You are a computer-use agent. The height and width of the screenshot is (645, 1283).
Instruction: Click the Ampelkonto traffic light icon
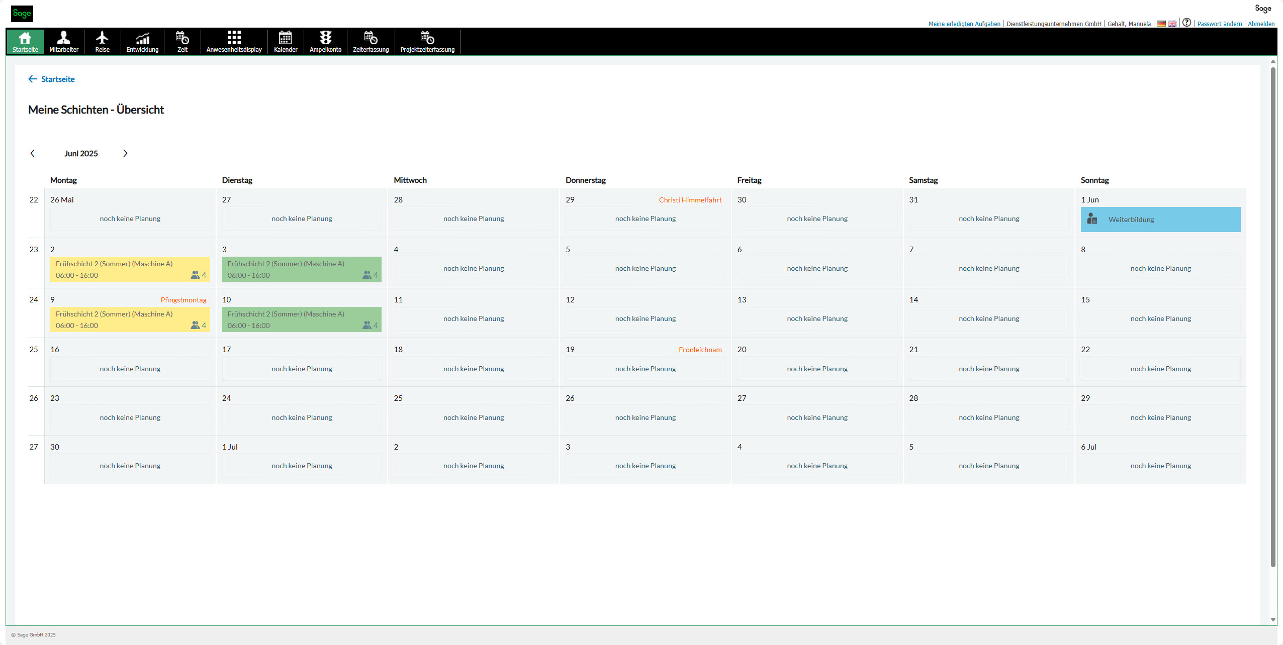[x=325, y=38]
